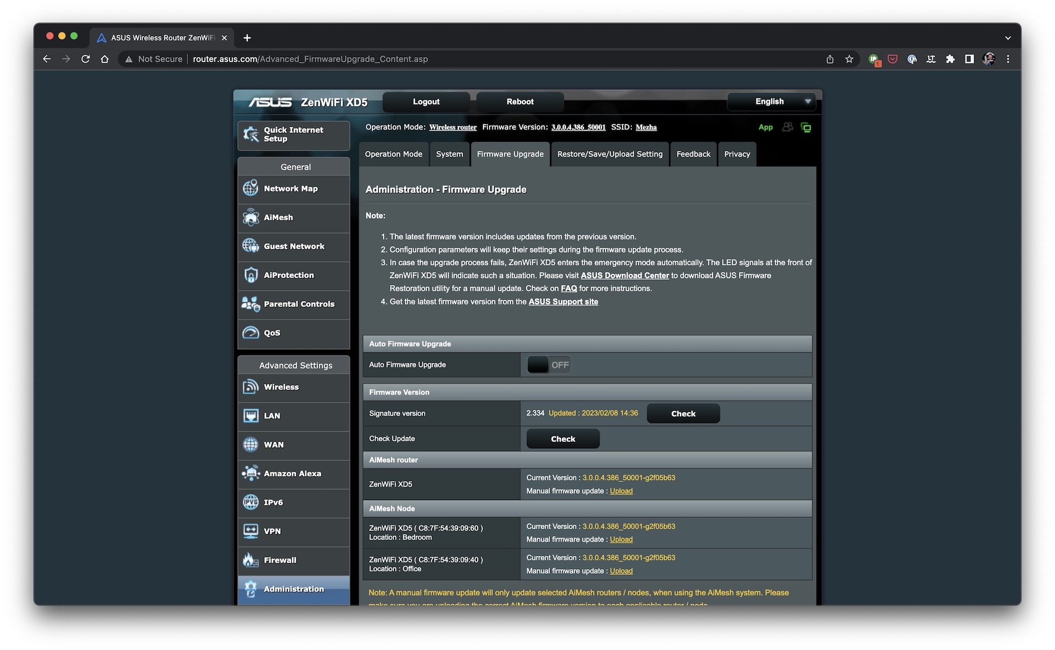Click the ASUS Support site link
1055x650 pixels.
tap(563, 301)
